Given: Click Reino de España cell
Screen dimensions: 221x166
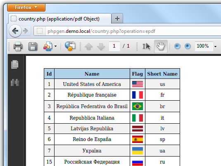Looking at the screenshot, I should click(92, 139).
